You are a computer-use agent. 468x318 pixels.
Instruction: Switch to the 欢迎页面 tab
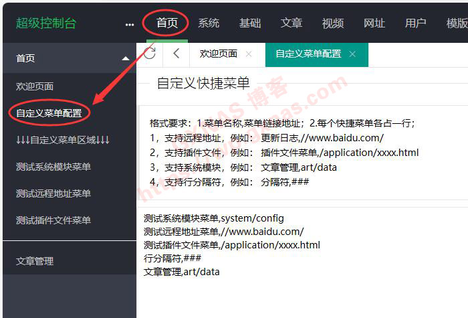pyautogui.click(x=219, y=54)
